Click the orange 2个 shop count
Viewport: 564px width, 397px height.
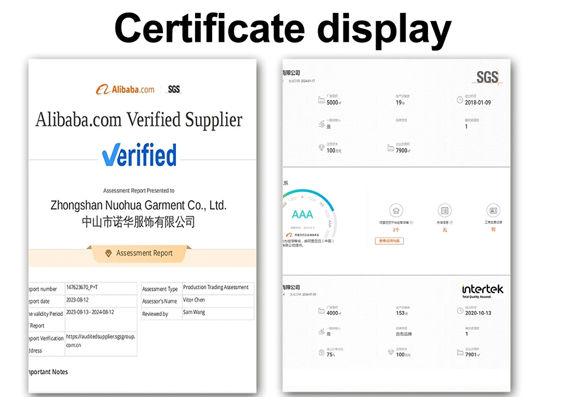pyautogui.click(x=396, y=230)
